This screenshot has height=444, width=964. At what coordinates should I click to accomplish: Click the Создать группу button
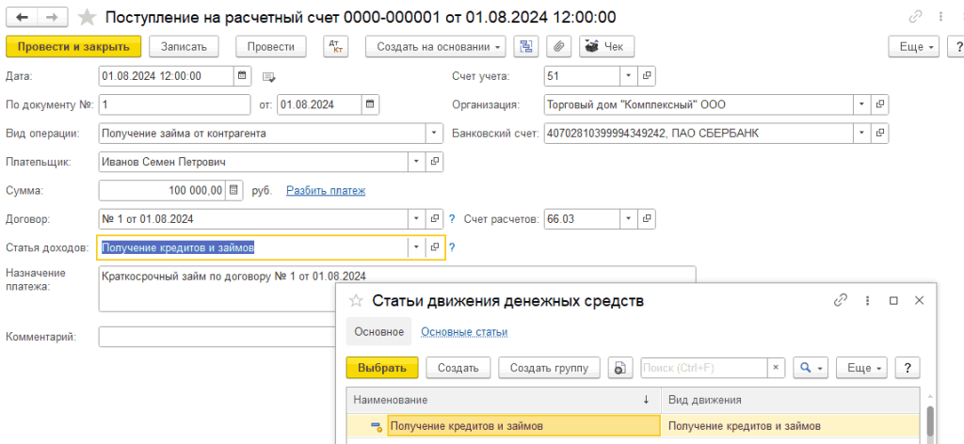tap(549, 368)
